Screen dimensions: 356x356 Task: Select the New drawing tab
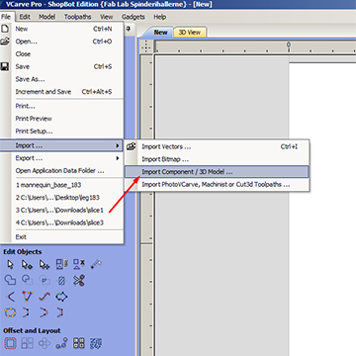160,33
